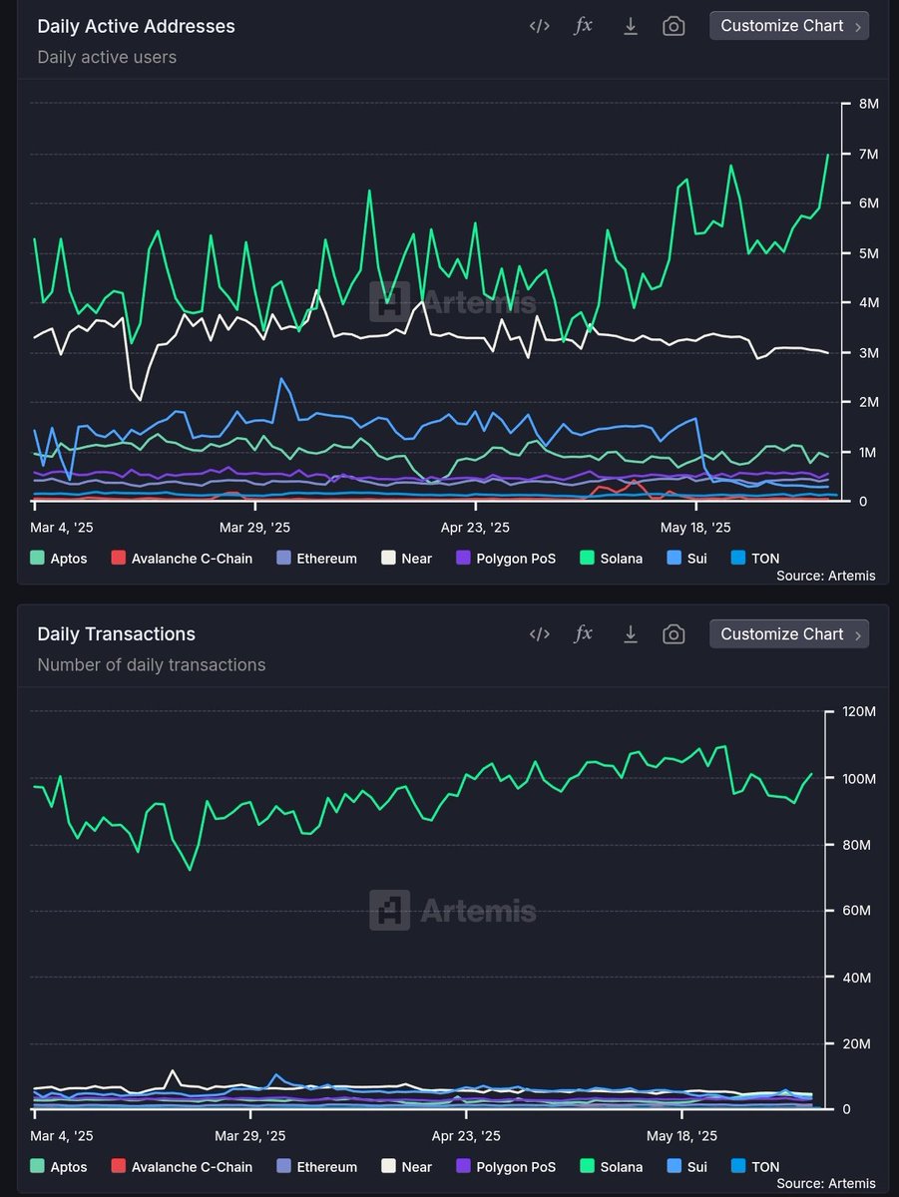The image size is (899, 1197).
Task: Toggle Near series in Active Addresses legend
Action: click(406, 559)
